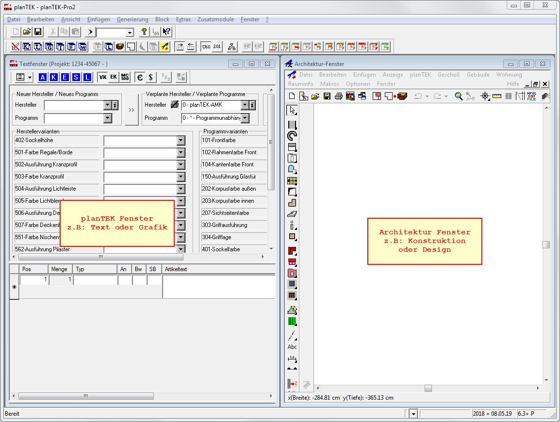Click the HPGL DXF FOLIE icon

click(532, 96)
